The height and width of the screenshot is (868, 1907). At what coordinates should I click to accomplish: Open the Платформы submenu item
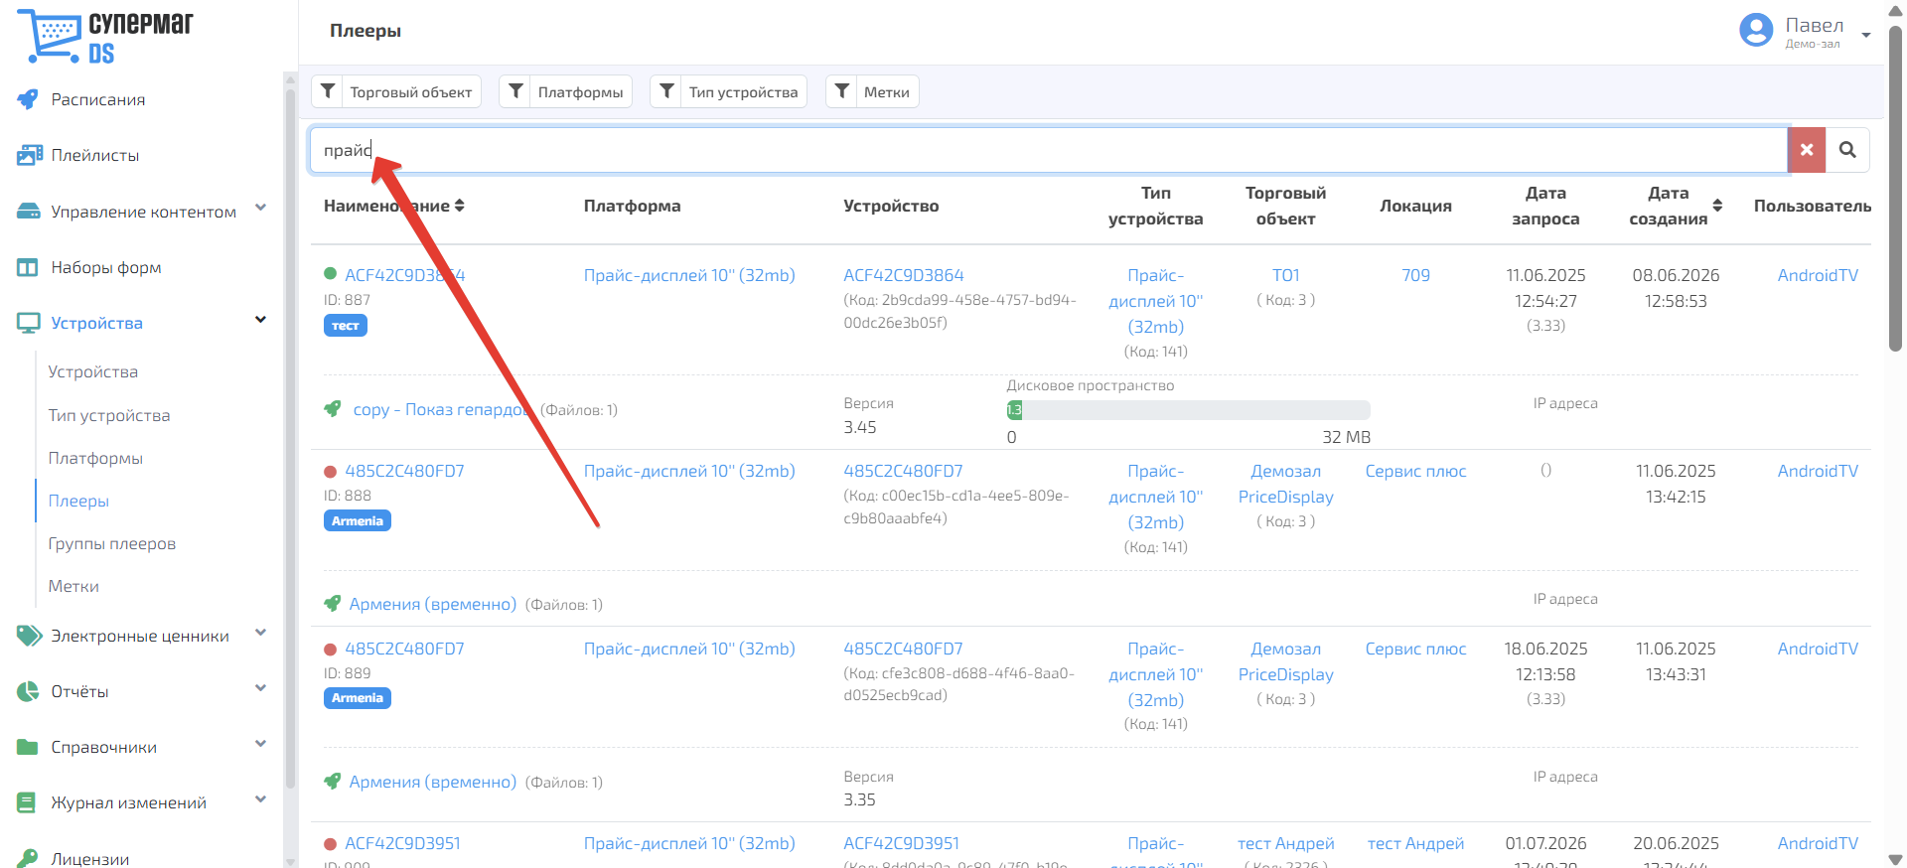coord(95,458)
